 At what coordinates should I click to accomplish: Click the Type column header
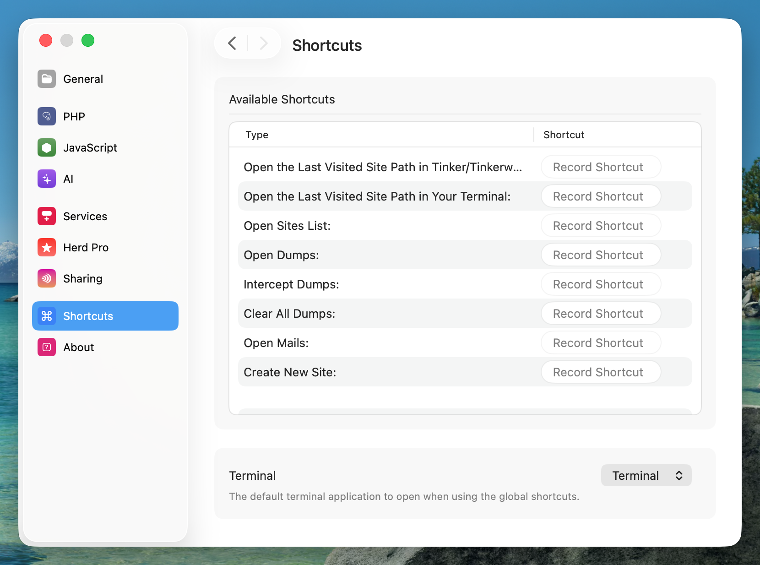click(257, 135)
